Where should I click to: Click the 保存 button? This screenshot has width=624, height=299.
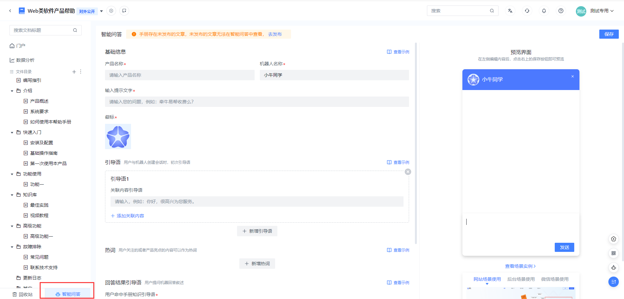tap(609, 34)
